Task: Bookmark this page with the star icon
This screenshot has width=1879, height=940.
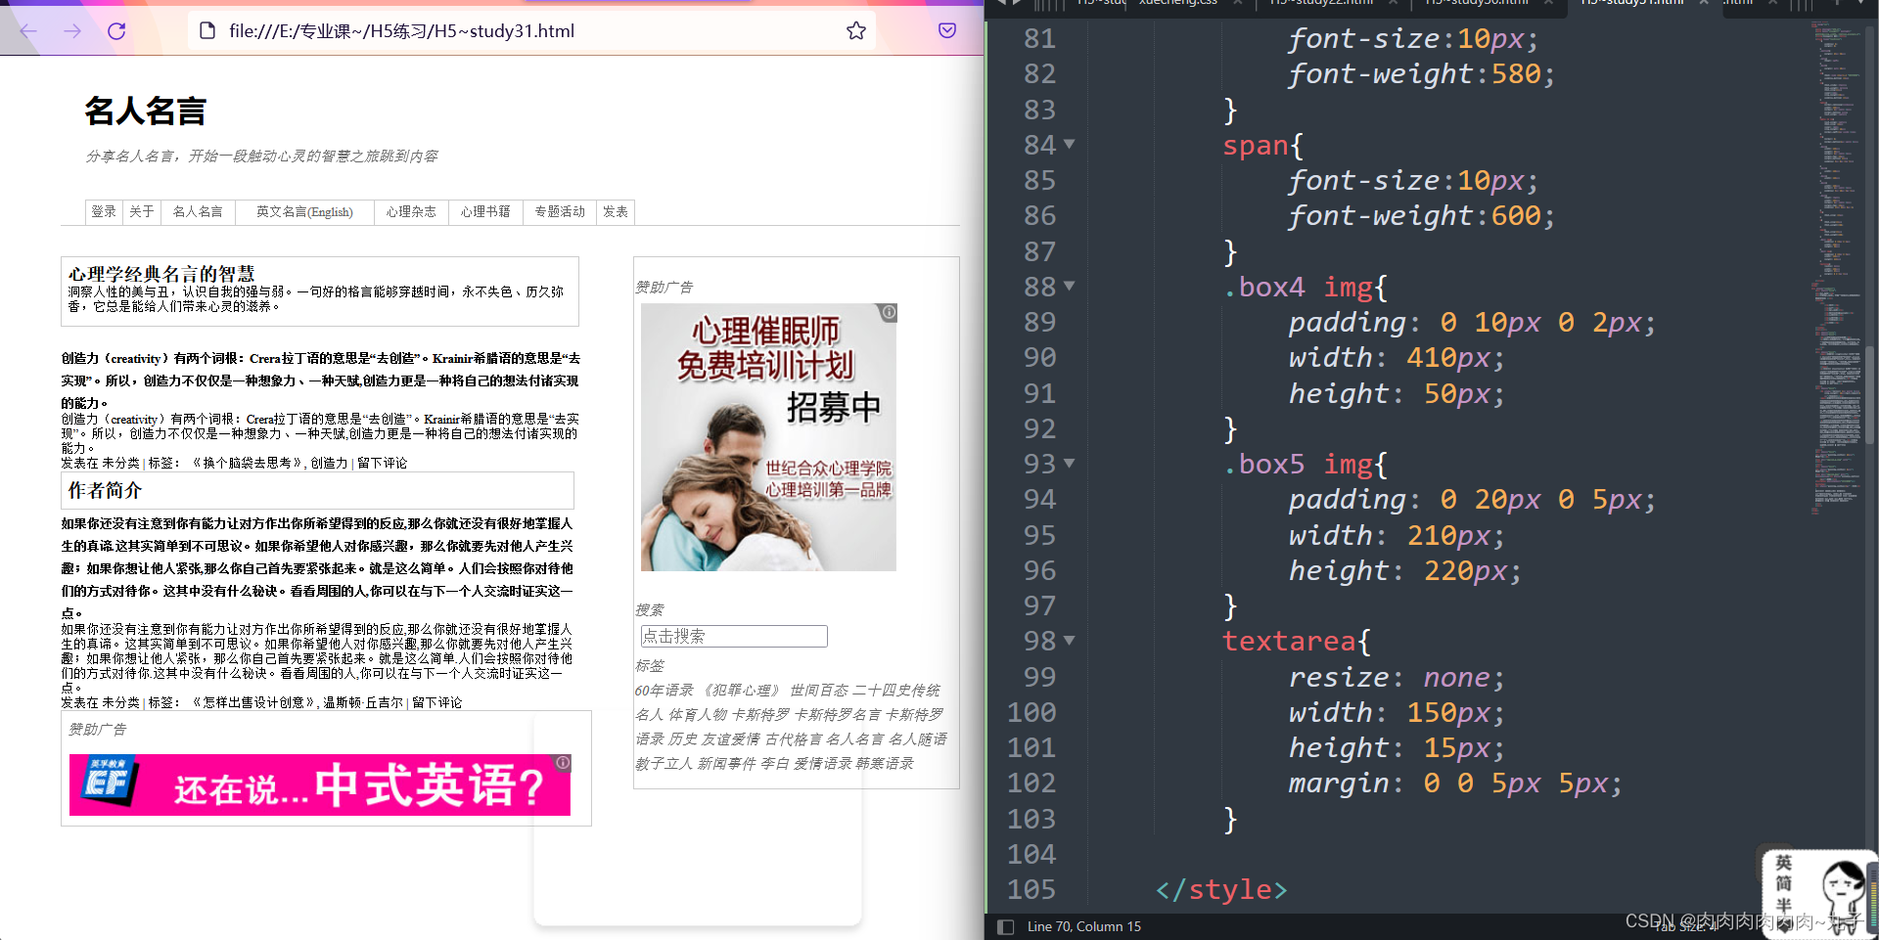Action: coord(856,31)
